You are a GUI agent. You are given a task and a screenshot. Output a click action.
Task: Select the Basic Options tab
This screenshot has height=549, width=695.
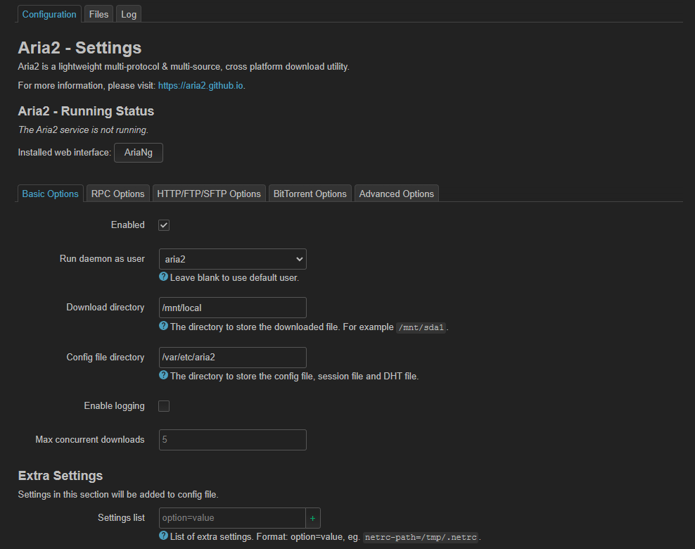[50, 194]
